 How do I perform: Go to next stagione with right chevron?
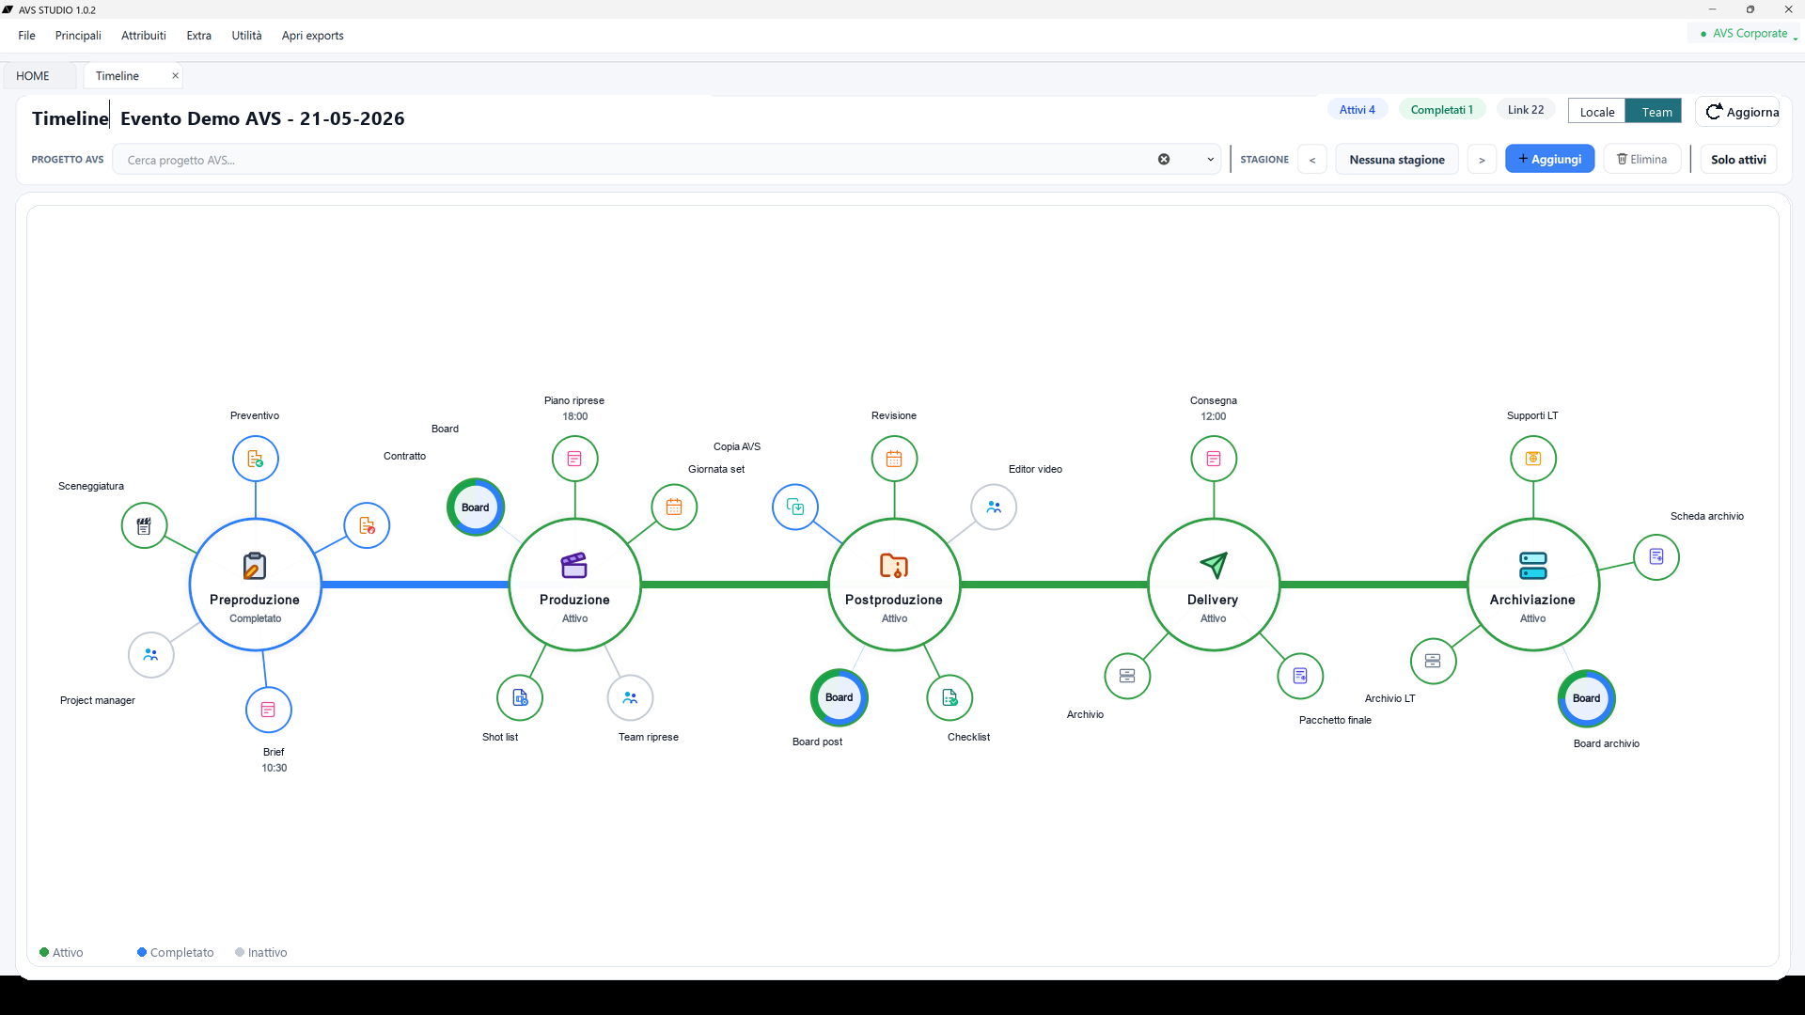pyautogui.click(x=1482, y=160)
